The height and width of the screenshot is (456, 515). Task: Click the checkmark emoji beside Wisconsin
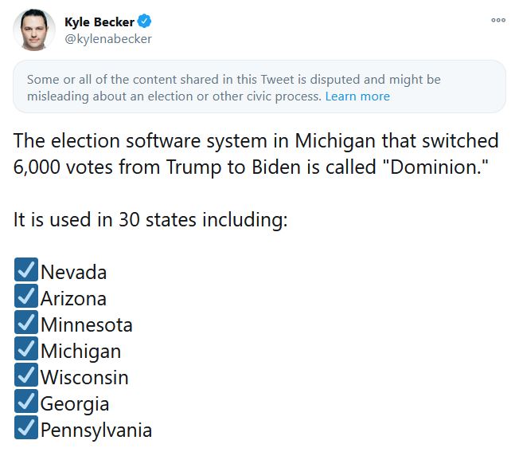pyautogui.click(x=26, y=375)
